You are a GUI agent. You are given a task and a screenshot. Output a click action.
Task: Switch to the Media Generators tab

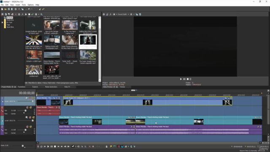[x=51, y=87]
